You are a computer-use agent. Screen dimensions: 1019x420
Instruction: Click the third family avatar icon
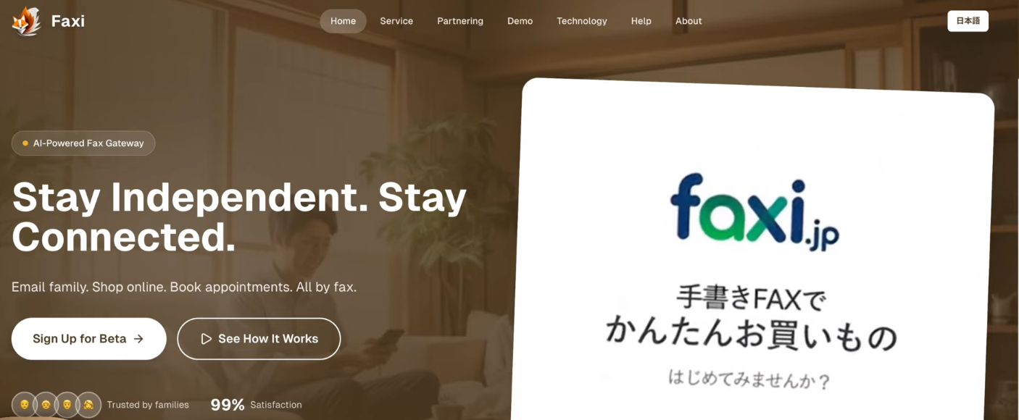(67, 405)
